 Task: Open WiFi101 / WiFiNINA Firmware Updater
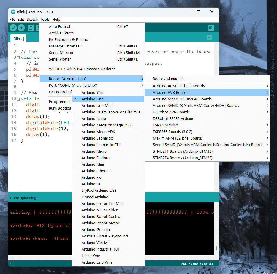(x=92, y=69)
